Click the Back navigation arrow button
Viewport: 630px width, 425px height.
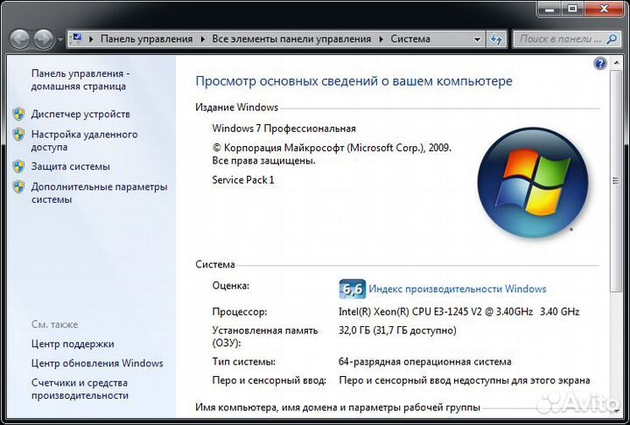tap(19, 39)
